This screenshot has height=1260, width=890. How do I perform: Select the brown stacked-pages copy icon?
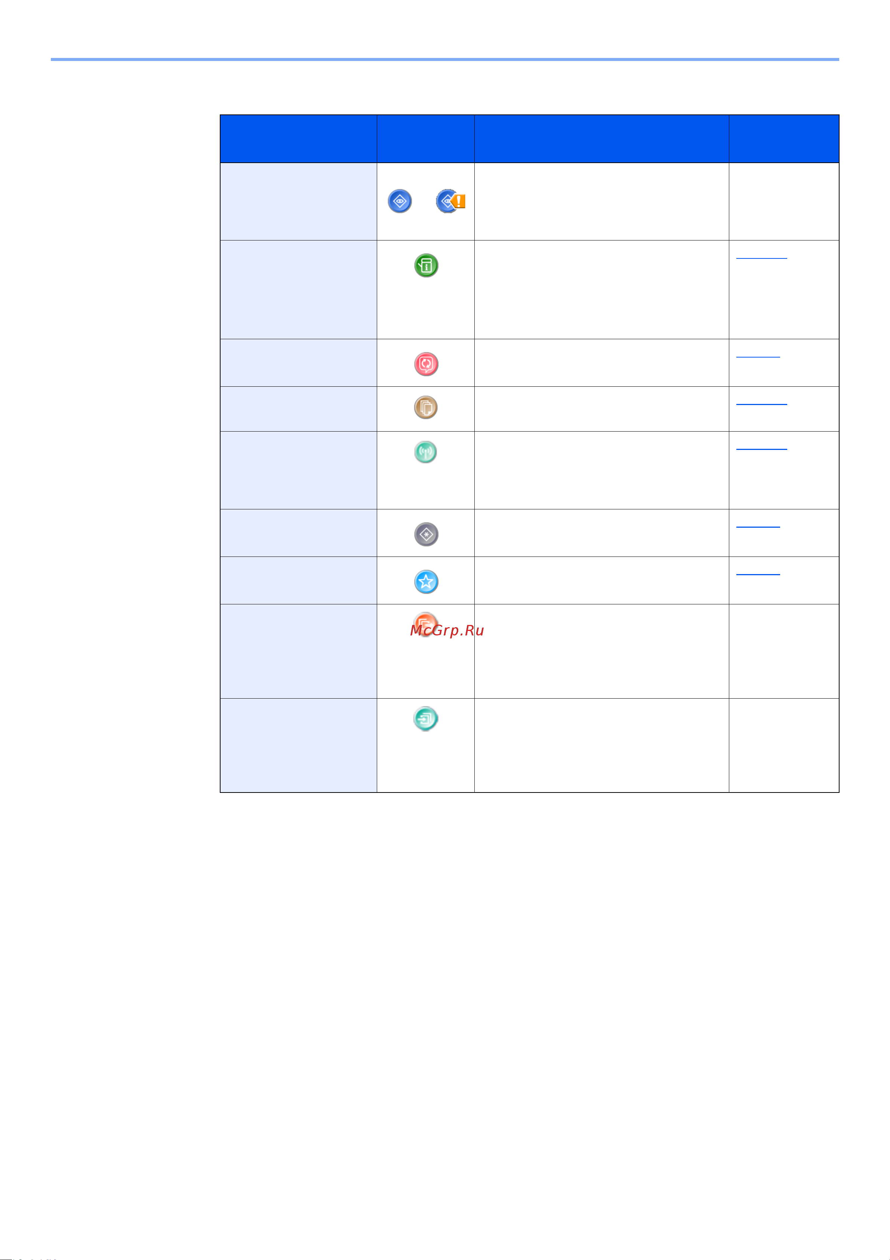tap(425, 408)
